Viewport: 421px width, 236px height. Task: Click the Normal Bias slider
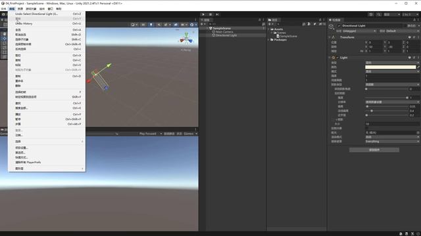click(x=387, y=111)
